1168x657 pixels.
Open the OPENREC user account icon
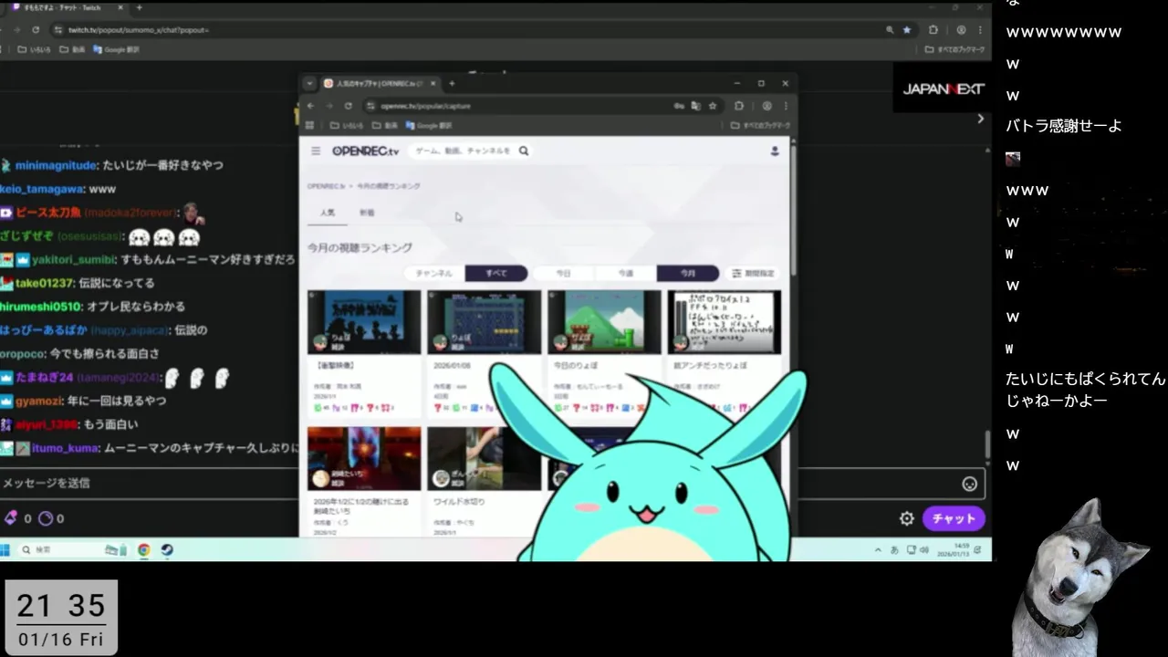[x=775, y=151]
